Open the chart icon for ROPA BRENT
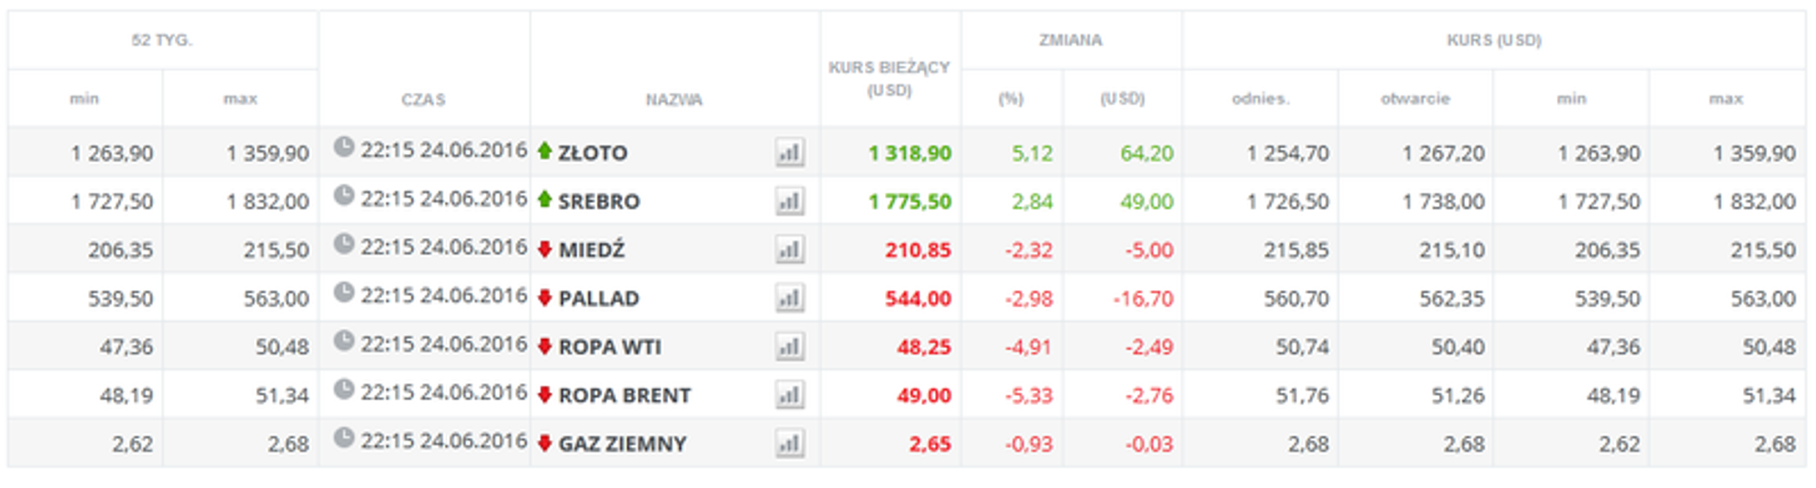This screenshot has height=488, width=1816. (790, 395)
